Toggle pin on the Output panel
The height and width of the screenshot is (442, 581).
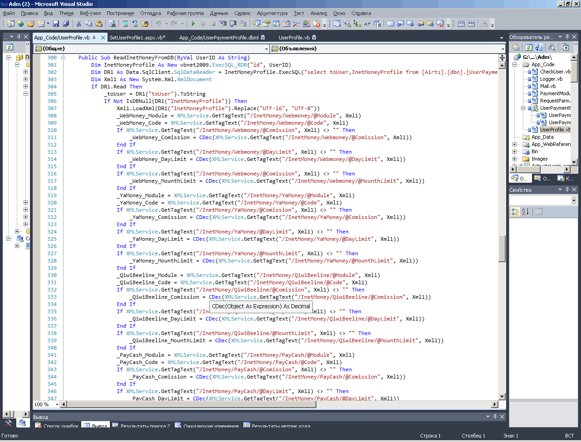point(495,417)
